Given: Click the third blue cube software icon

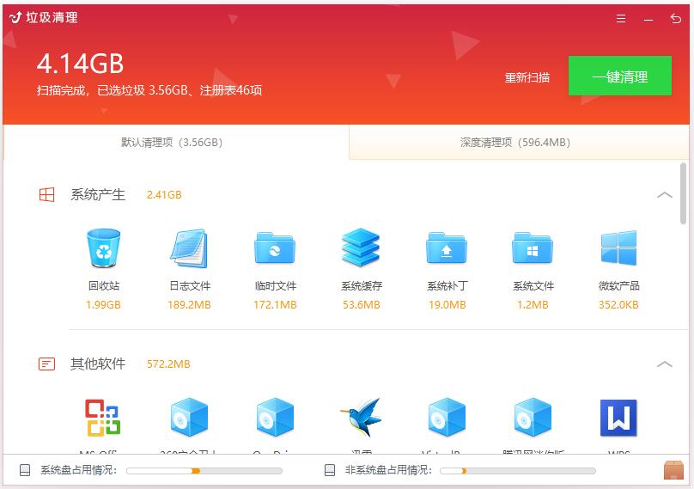Looking at the screenshot, I should coord(275,418).
